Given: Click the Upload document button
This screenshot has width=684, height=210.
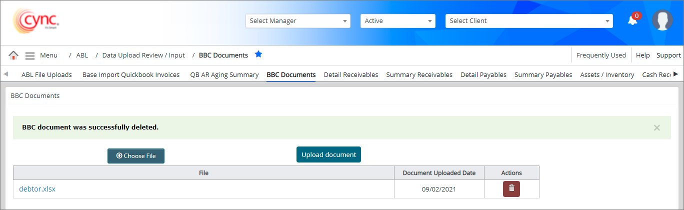Looking at the screenshot, I should 328,154.
